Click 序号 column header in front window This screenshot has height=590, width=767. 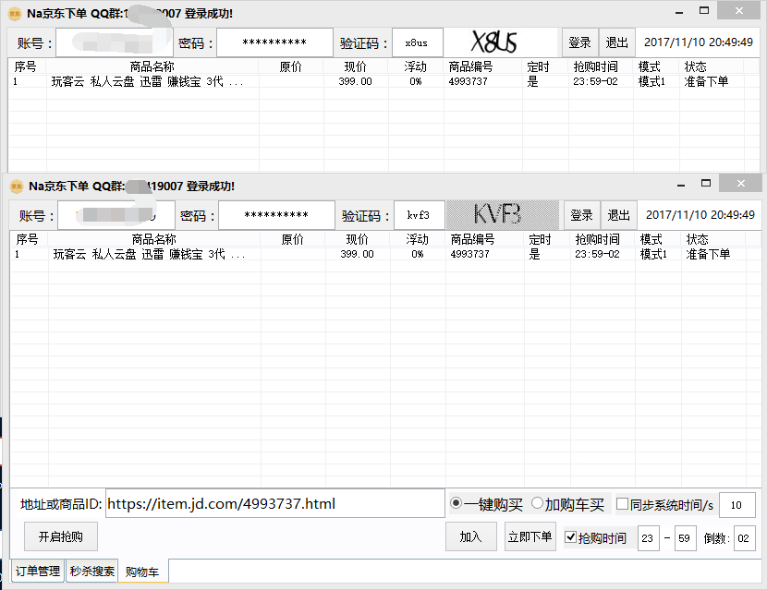[x=27, y=239]
